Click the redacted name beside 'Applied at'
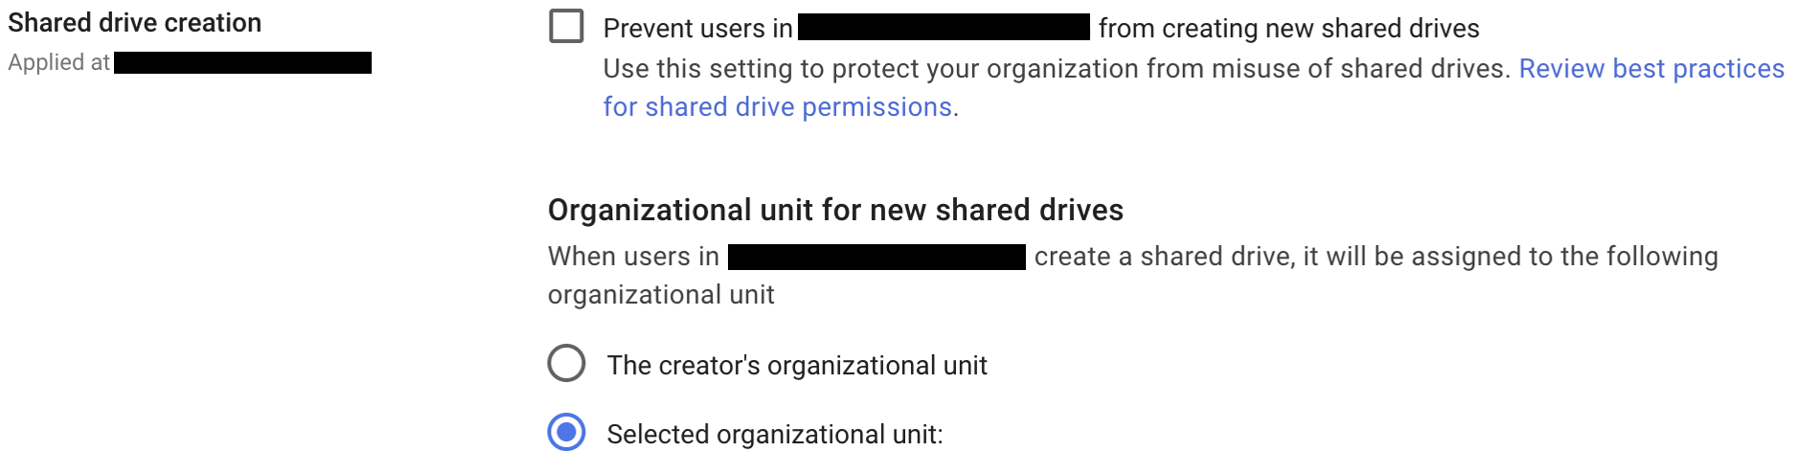Image resolution: width=1797 pixels, height=474 pixels. point(242,63)
